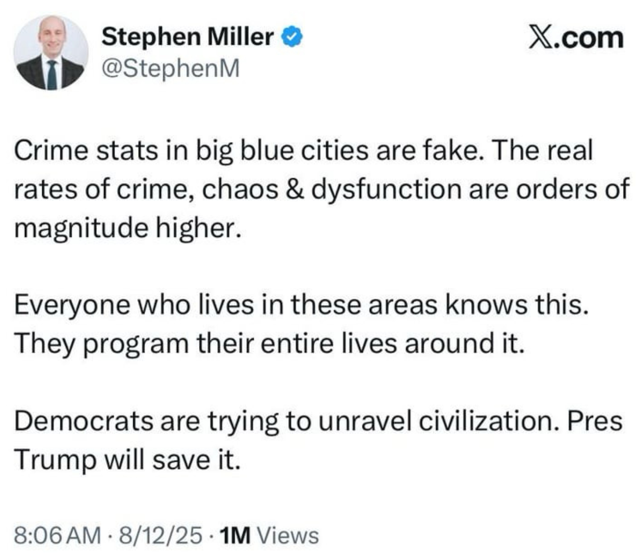This screenshot has height=555, width=639.
Task: Click the final line "Trump will save it."
Action: [x=128, y=460]
